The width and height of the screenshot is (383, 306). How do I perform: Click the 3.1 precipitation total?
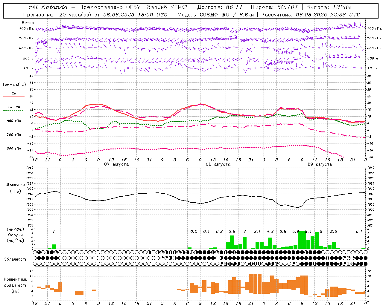(257, 231)
